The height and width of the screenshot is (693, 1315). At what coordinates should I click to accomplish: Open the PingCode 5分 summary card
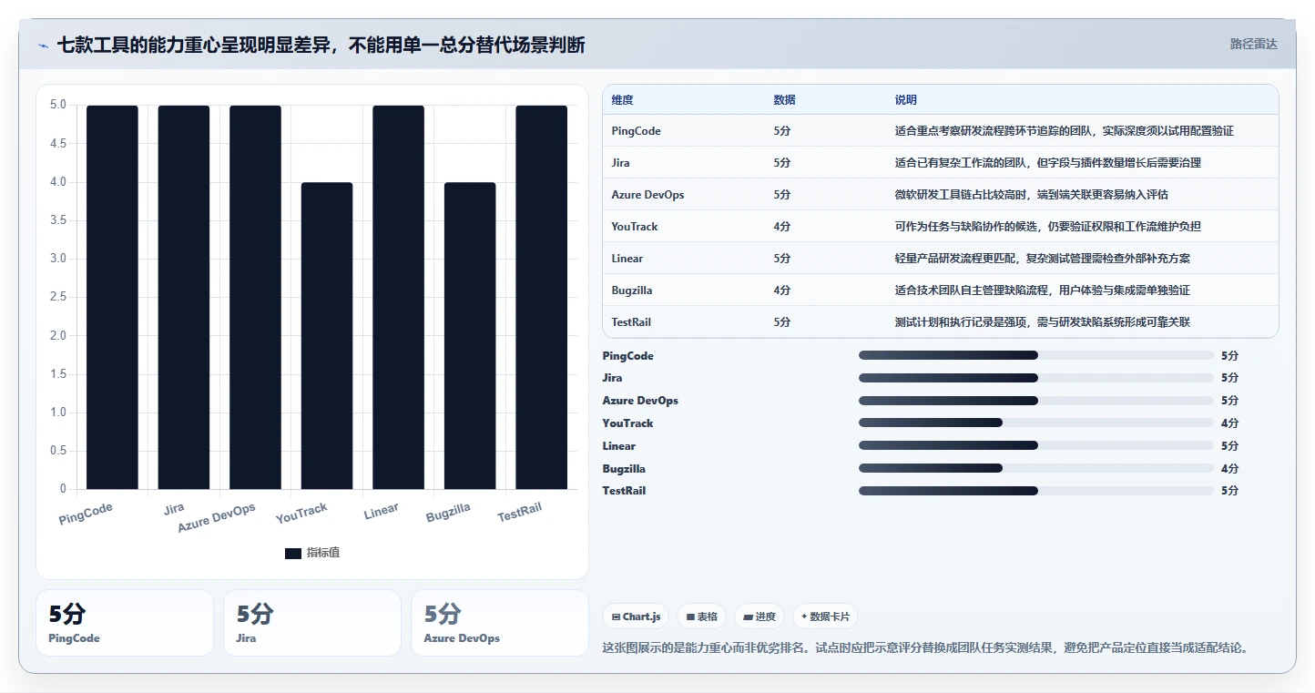[x=125, y=623]
